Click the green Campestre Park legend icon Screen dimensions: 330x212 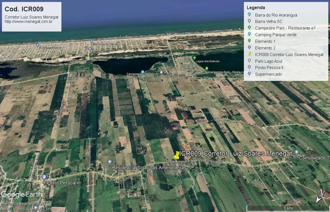(x=249, y=28)
